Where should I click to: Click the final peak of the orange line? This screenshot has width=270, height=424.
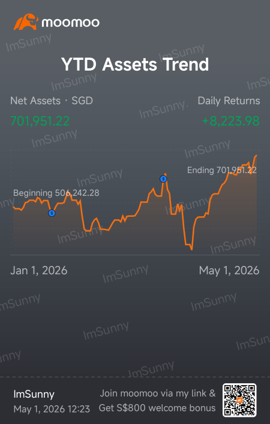(256, 156)
